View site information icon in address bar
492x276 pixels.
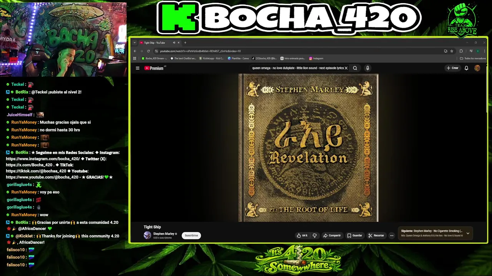[x=156, y=51]
